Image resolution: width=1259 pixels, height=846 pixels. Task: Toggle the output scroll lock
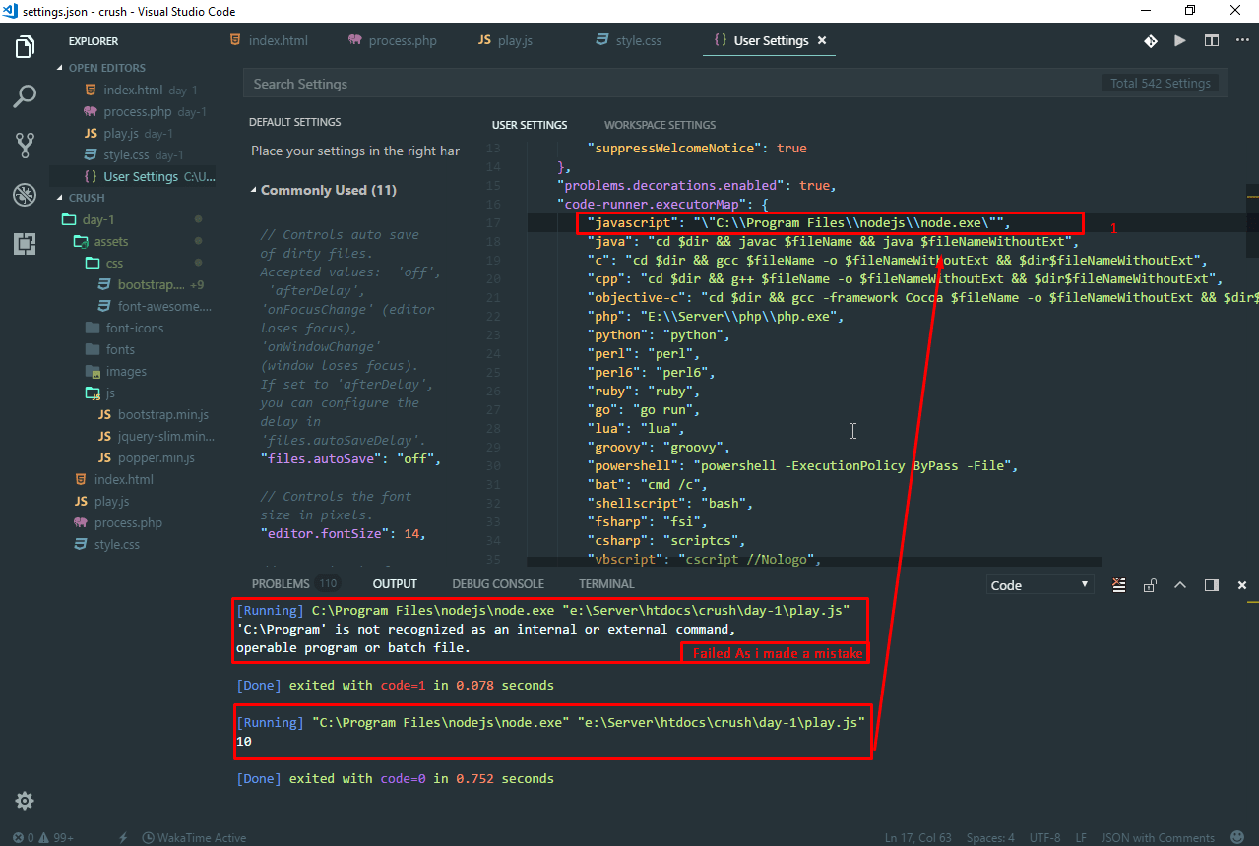coord(1150,585)
